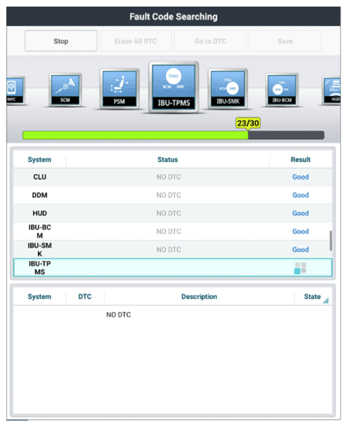Click the system list vertical scrollbar
The height and width of the screenshot is (426, 347).
(x=331, y=240)
